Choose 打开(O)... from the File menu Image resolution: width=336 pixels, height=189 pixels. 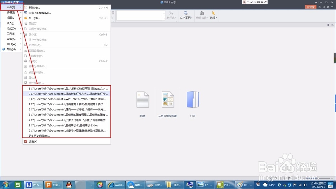tap(67, 18)
